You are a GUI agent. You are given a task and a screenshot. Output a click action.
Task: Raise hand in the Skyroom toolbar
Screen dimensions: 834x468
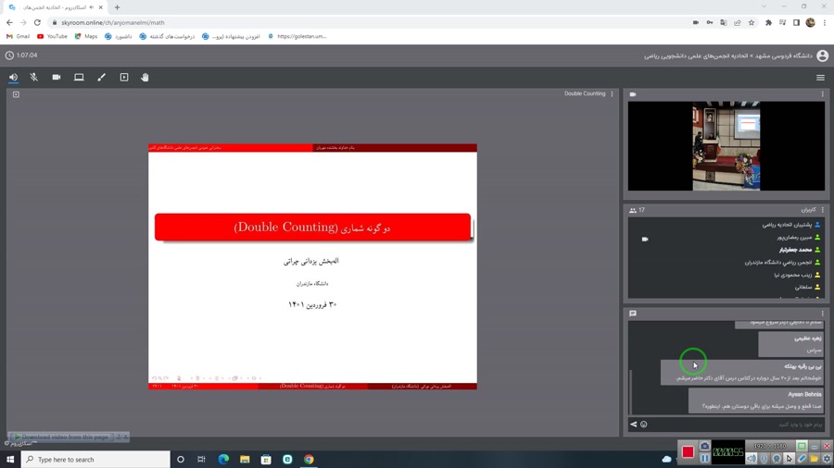145,78
